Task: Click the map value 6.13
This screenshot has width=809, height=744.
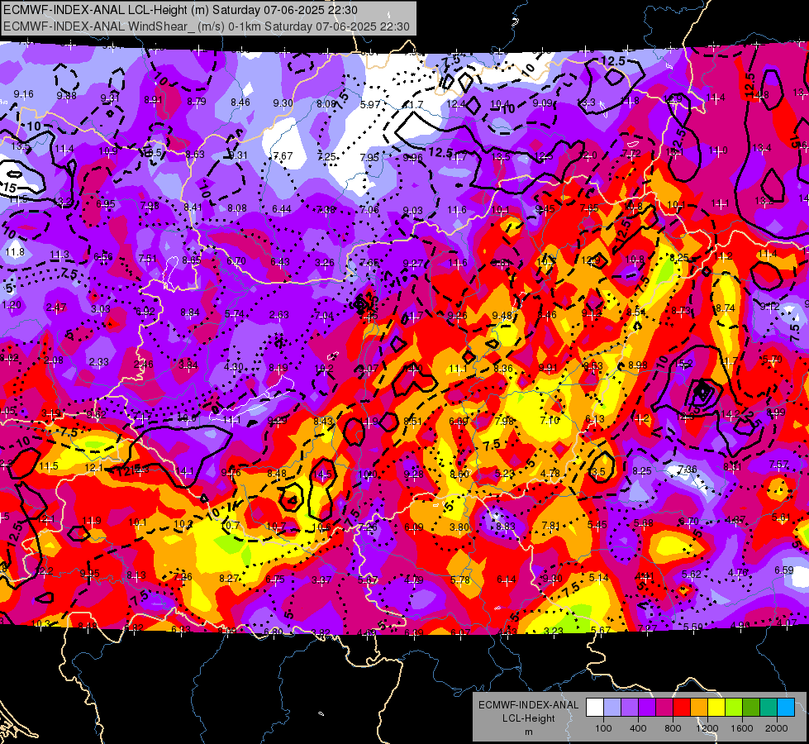Action: [x=594, y=419]
